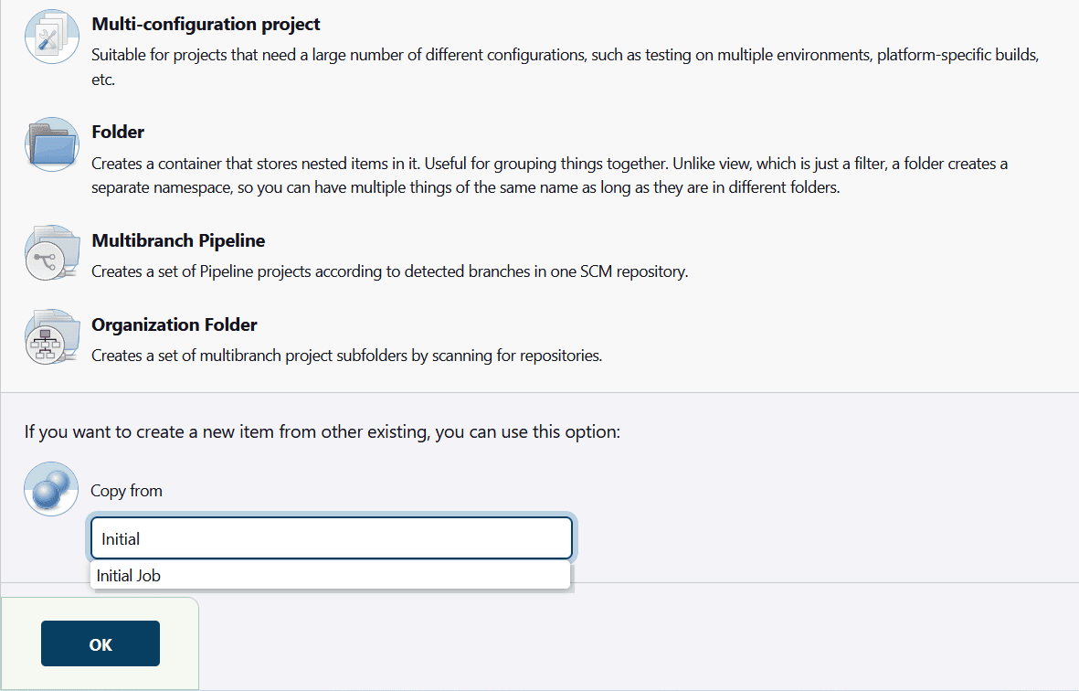This screenshot has width=1079, height=691.
Task: Choose the Multi-configuration project title
Action: (206, 24)
